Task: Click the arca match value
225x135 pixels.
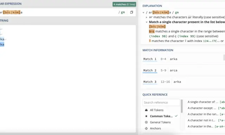Action: click(173, 70)
